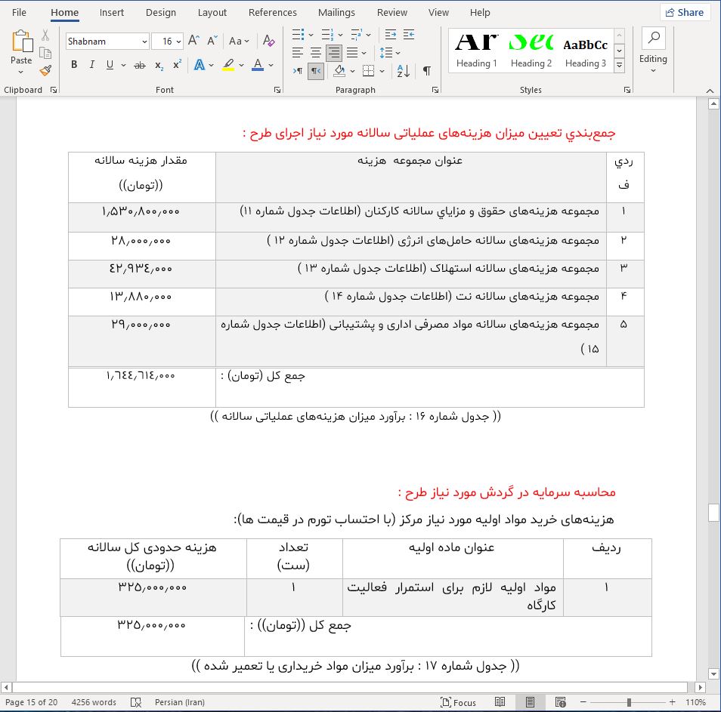Image resolution: width=721 pixels, height=712 pixels.
Task: Toggle Bold formatting
Action: click(74, 65)
